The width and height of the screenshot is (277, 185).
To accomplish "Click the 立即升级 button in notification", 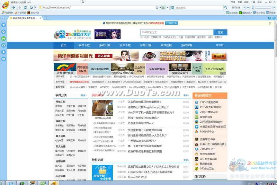I will click(171, 23).
